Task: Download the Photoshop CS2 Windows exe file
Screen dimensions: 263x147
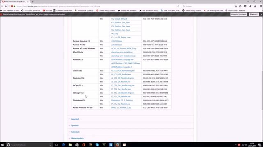Action: point(120,104)
